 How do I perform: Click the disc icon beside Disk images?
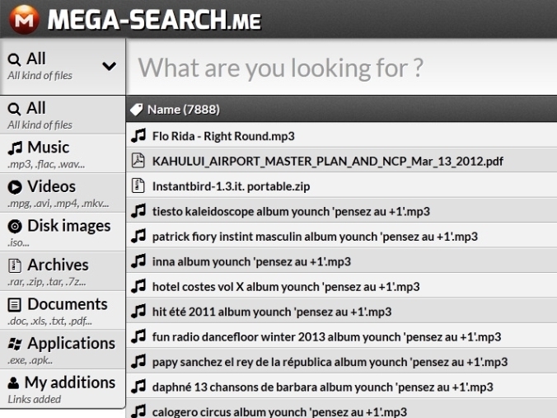click(15, 226)
